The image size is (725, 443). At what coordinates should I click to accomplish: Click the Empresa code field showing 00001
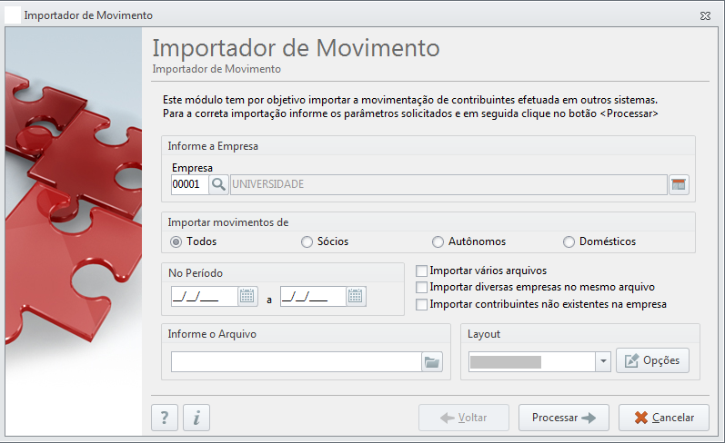pyautogui.click(x=189, y=184)
